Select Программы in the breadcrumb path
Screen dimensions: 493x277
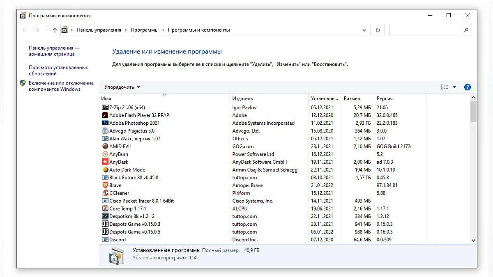point(144,30)
